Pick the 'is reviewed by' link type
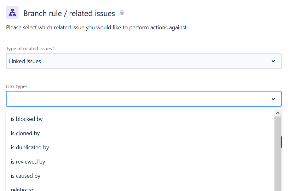The height and width of the screenshot is (191, 294). coord(28,162)
